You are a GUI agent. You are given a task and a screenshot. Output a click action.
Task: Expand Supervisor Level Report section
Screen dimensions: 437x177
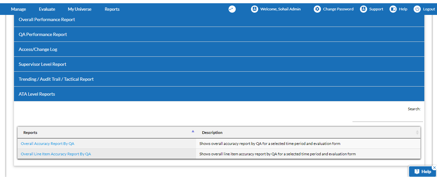(219, 64)
